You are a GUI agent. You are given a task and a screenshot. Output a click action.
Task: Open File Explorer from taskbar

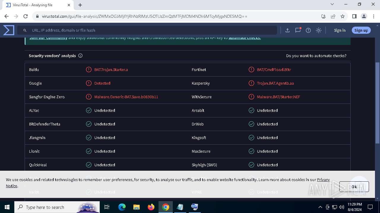(x=137, y=207)
